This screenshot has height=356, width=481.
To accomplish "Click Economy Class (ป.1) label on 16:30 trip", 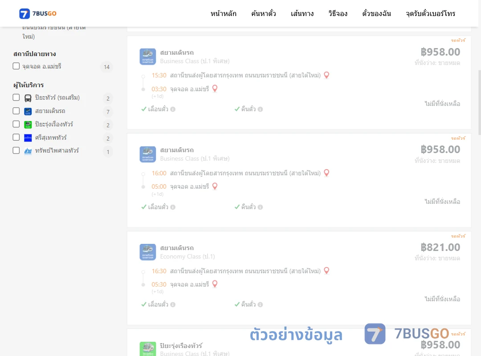I will click(188, 256).
